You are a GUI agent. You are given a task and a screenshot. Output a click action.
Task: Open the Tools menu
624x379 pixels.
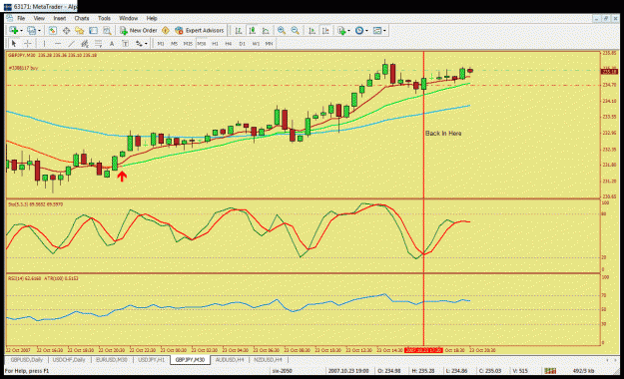(104, 18)
